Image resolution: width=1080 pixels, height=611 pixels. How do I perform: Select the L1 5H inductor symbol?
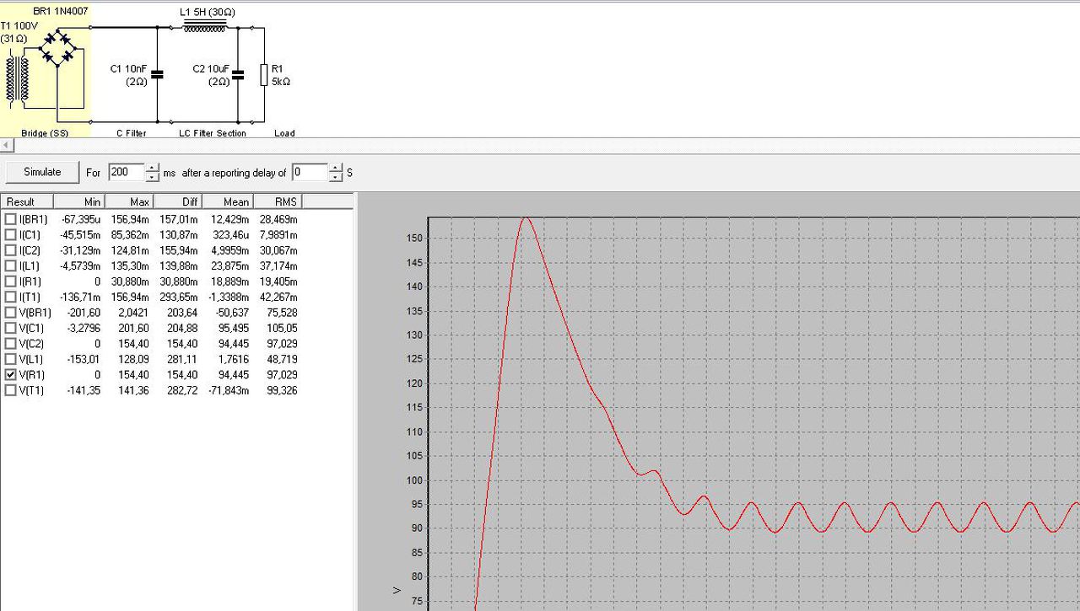(205, 27)
